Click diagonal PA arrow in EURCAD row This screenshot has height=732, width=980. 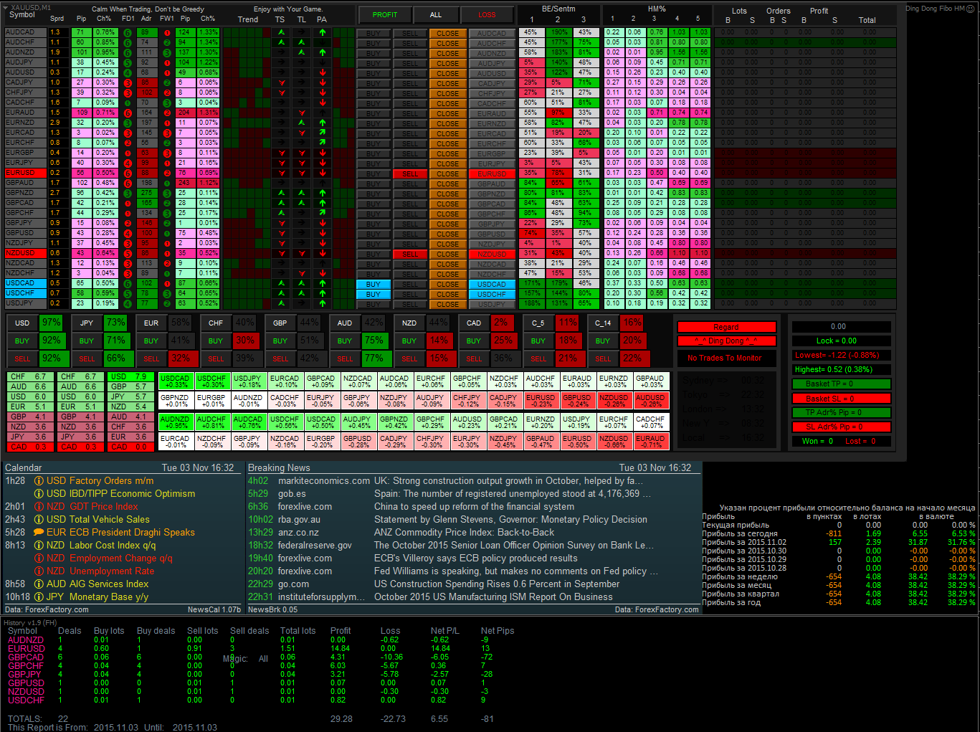tap(323, 133)
